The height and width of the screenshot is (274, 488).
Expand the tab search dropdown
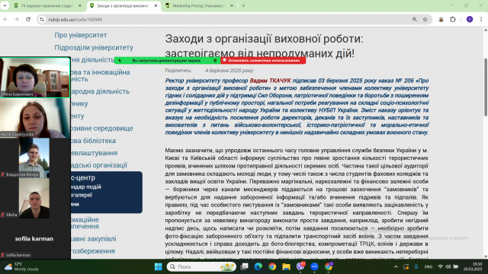[x=5, y=5]
